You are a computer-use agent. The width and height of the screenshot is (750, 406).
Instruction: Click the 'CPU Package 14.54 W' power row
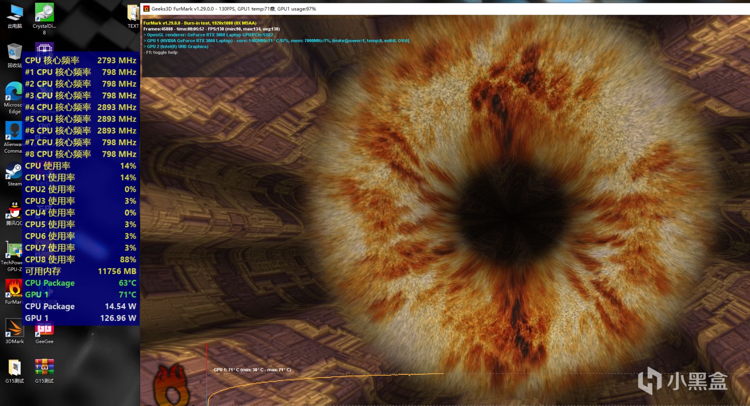click(81, 306)
